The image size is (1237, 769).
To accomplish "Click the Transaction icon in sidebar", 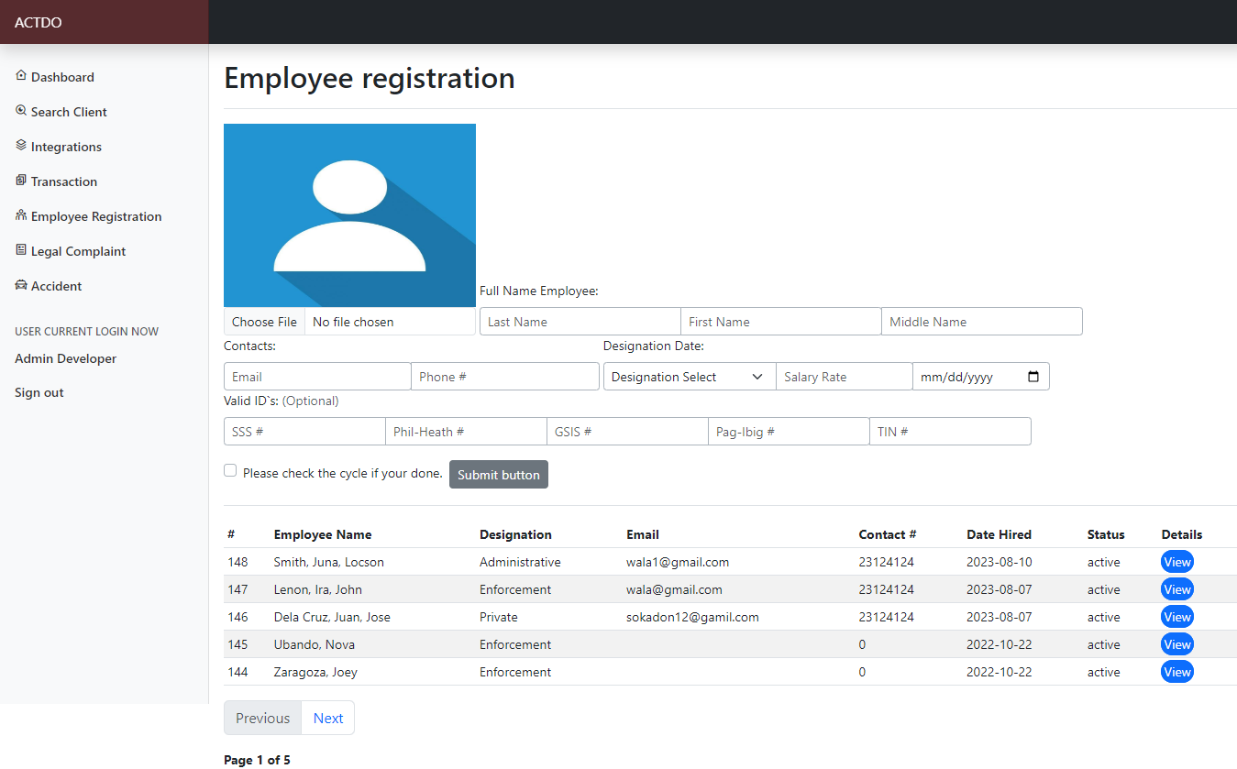I will click(x=21, y=181).
